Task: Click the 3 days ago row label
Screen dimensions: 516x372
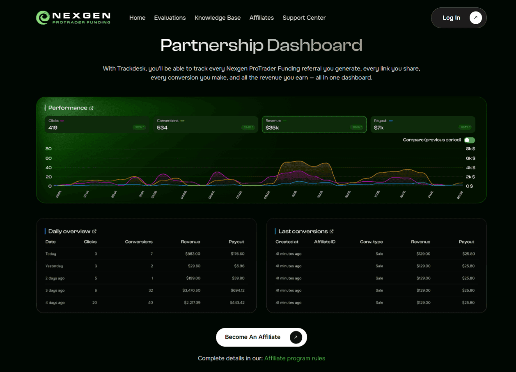Action: coord(55,290)
